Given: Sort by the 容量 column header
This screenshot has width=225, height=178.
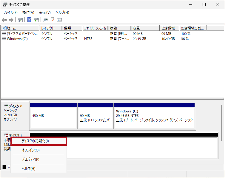Looking at the screenshot, I should point(145,28).
